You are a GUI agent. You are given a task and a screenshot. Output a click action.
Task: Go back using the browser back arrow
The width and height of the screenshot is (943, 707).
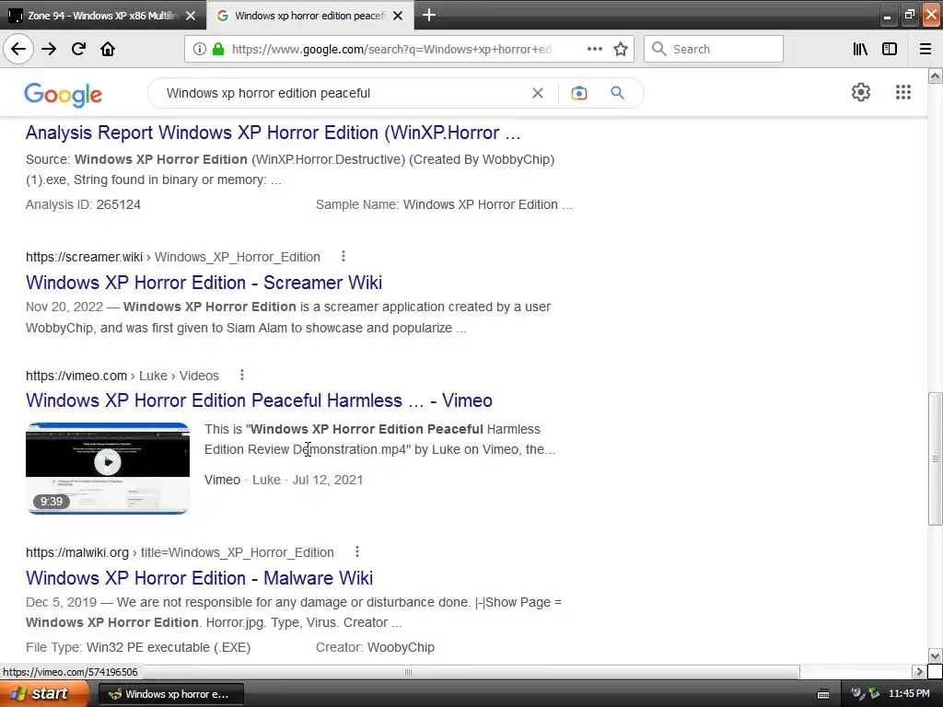18,49
